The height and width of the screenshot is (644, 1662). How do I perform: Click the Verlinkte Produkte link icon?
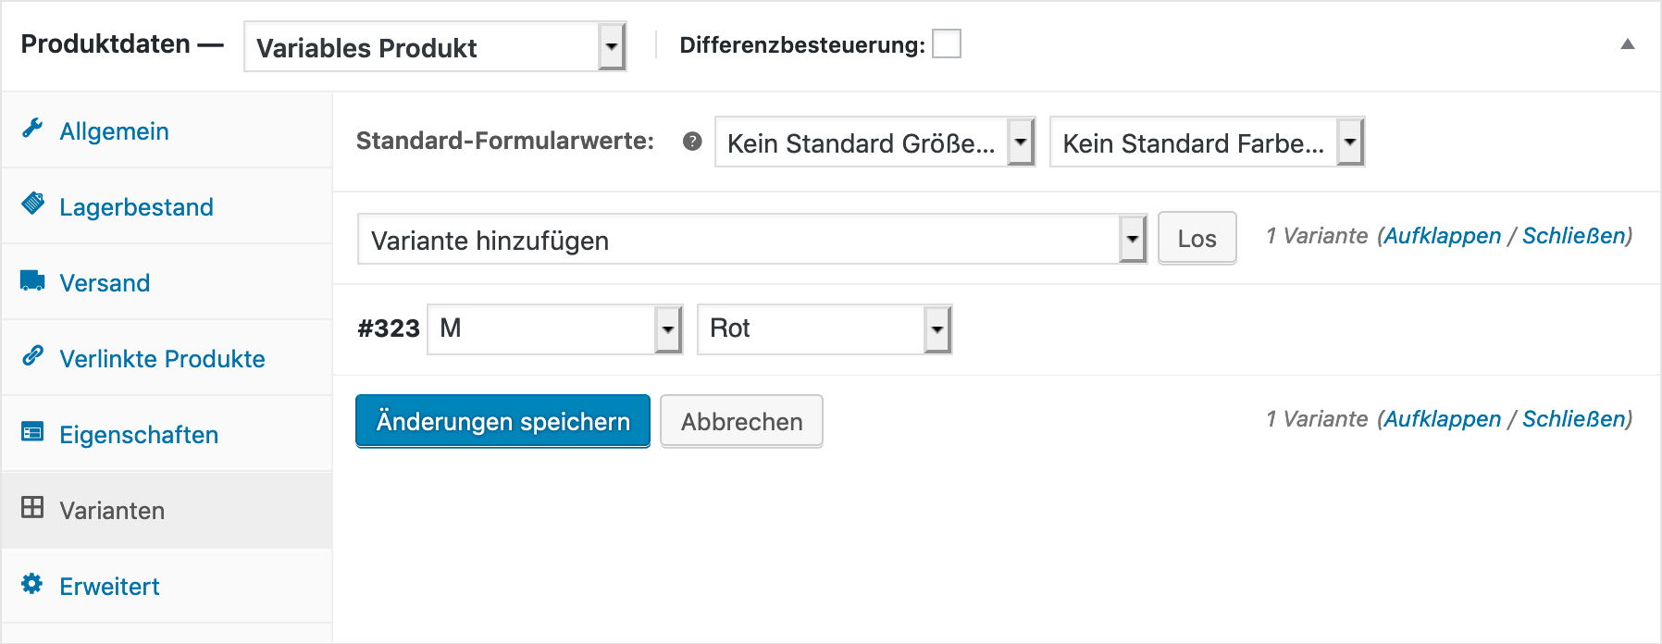pyautogui.click(x=32, y=355)
